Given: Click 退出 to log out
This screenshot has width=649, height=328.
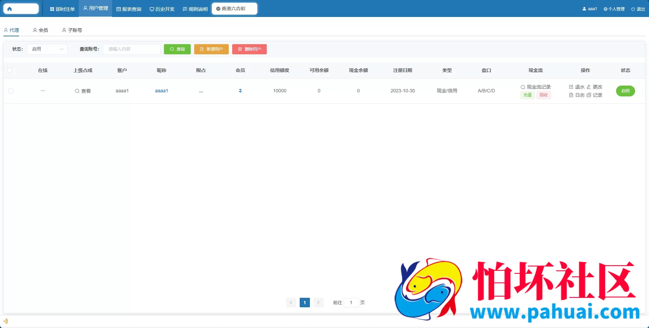Looking at the screenshot, I should [638, 9].
